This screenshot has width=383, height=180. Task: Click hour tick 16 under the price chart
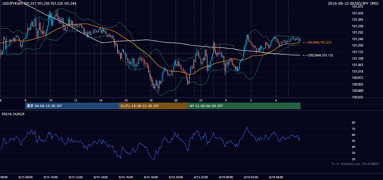point(126,100)
